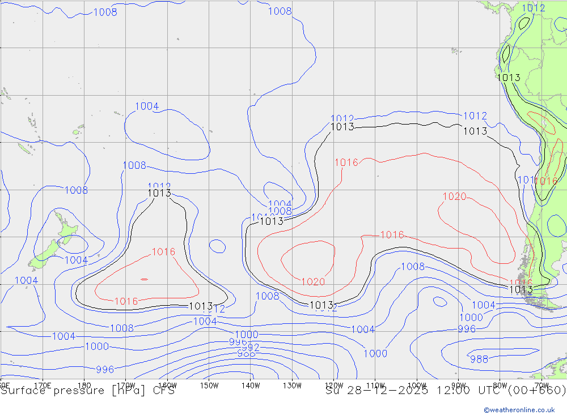The image size is (567, 415).
Task: Select the 140W longitude axis label
Action: (x=251, y=386)
